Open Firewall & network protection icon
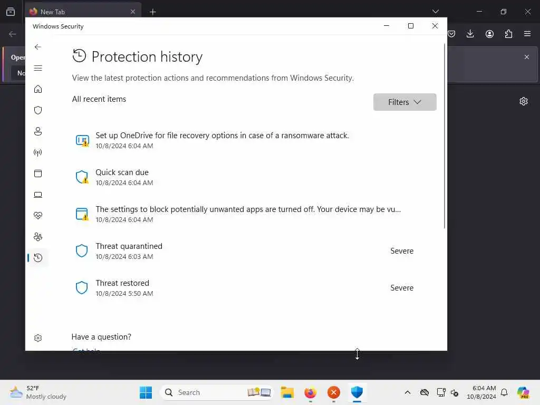The image size is (540, 405). 38,152
